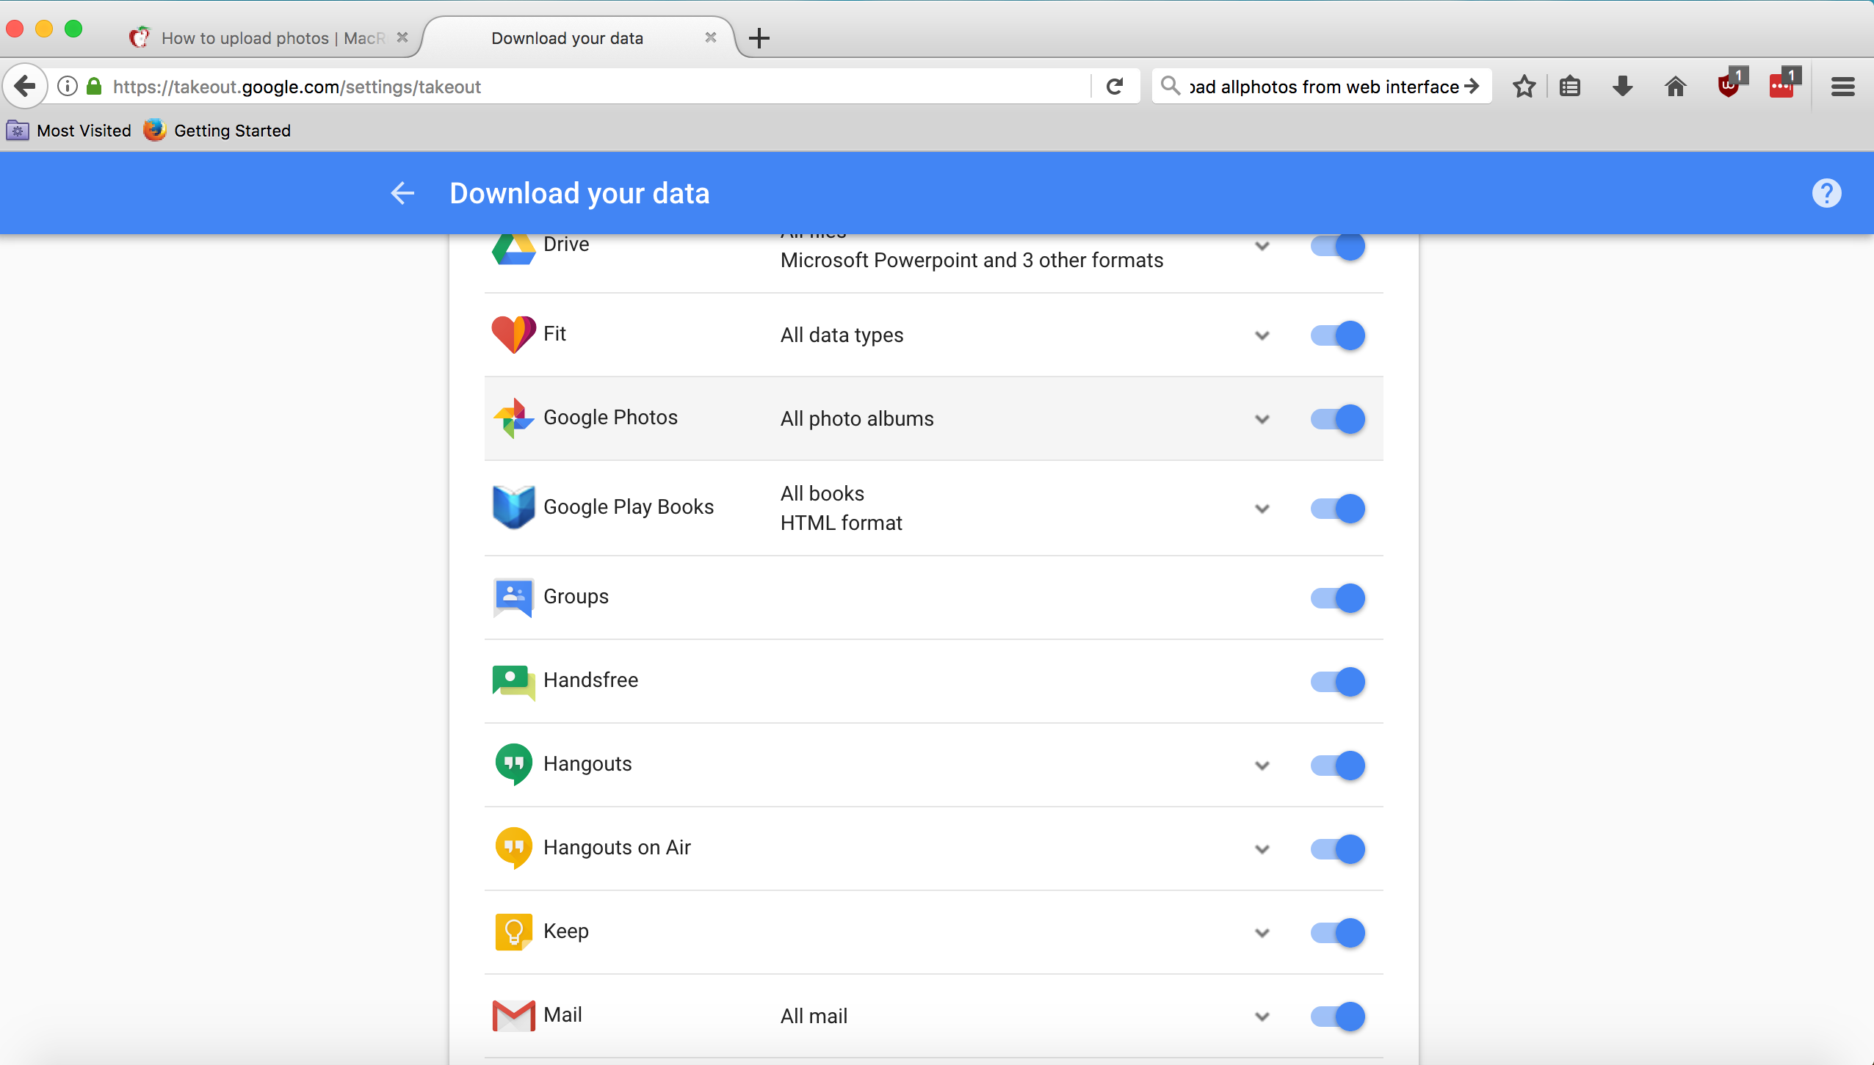Click the green padlock security icon
1874x1065 pixels.
coord(94,87)
